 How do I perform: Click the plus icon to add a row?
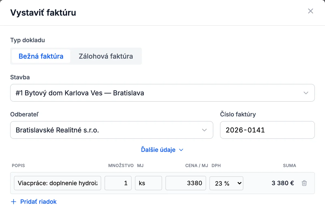[14, 201]
